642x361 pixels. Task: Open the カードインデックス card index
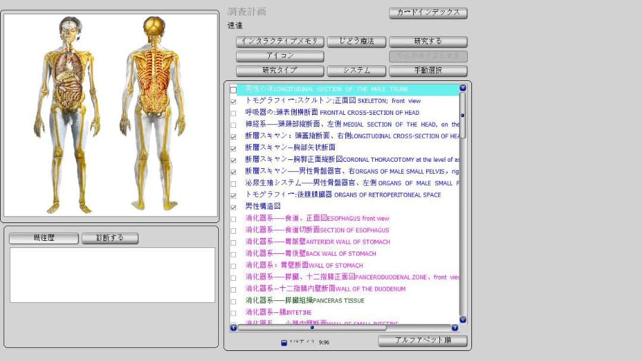point(427,12)
